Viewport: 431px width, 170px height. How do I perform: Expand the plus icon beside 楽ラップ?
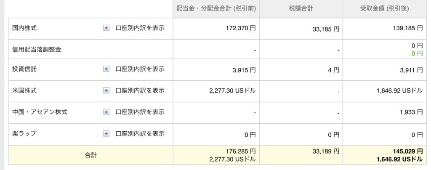[106, 134]
